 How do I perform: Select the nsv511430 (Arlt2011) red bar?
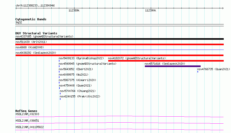(119, 44)
